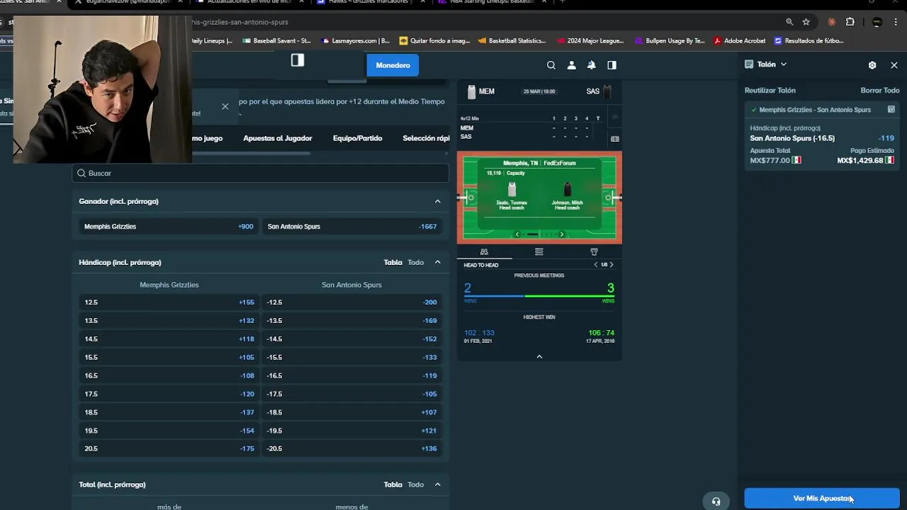The width and height of the screenshot is (907, 510).
Task: Click the scoreboard view icon below stats
Action: [614, 139]
